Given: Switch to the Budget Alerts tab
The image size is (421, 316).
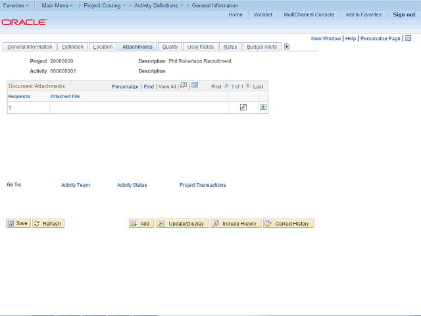Looking at the screenshot, I should tap(262, 47).
